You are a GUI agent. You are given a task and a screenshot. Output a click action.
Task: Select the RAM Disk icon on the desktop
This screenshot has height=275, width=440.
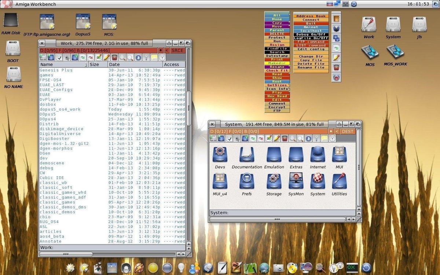click(x=11, y=20)
